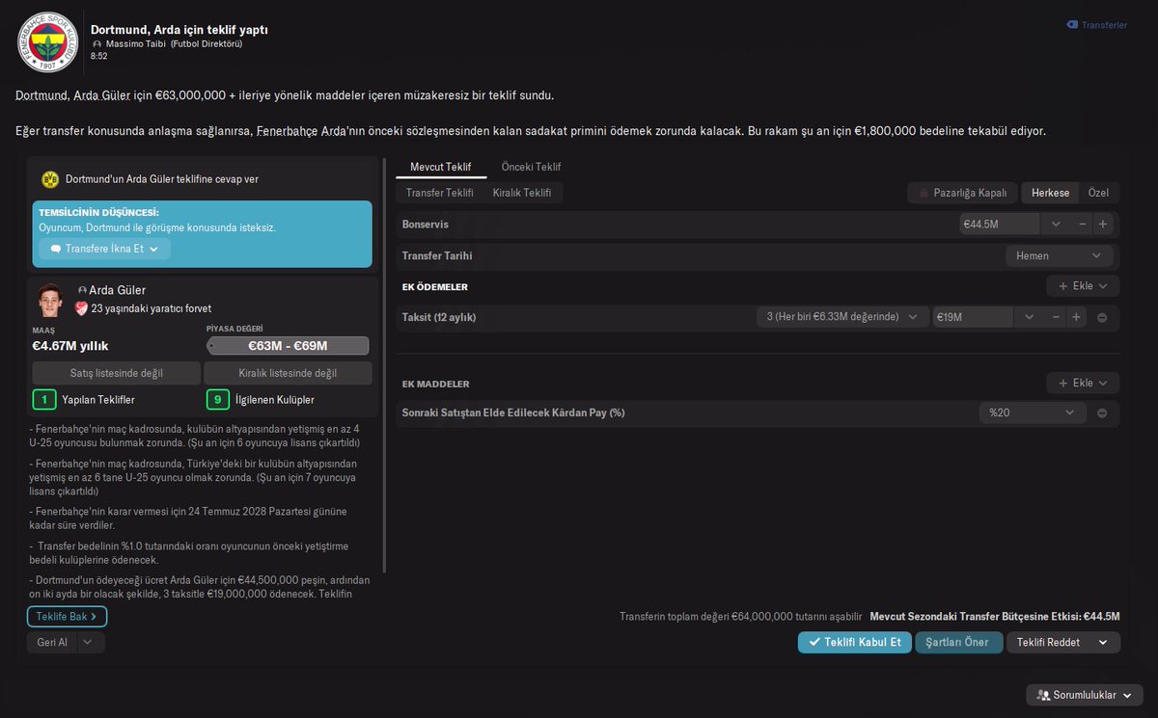
Task: Click the Teklifi Reddet button
Action: [1047, 642]
